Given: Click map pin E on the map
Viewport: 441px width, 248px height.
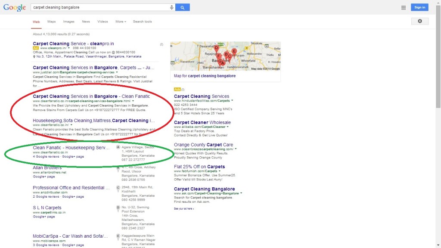Looking at the screenshot, I should 234,52.
